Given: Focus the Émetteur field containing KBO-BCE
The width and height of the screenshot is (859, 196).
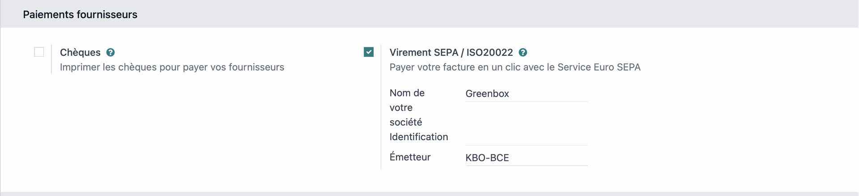Looking at the screenshot, I should [526, 158].
